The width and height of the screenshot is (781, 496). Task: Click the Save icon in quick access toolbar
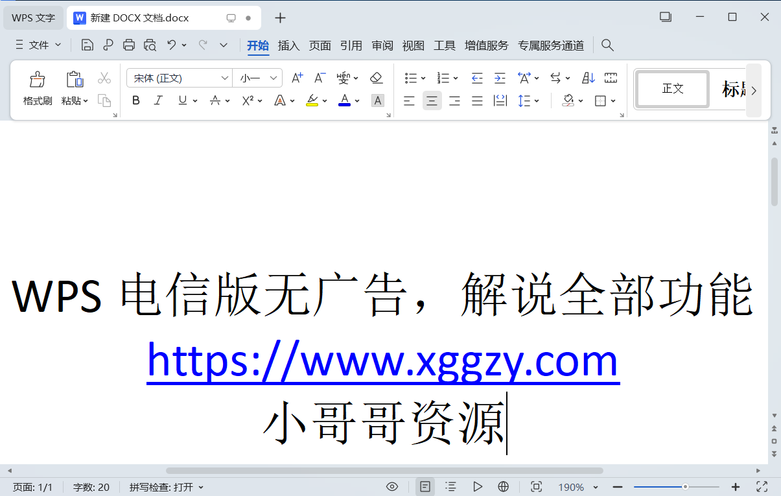[87, 45]
